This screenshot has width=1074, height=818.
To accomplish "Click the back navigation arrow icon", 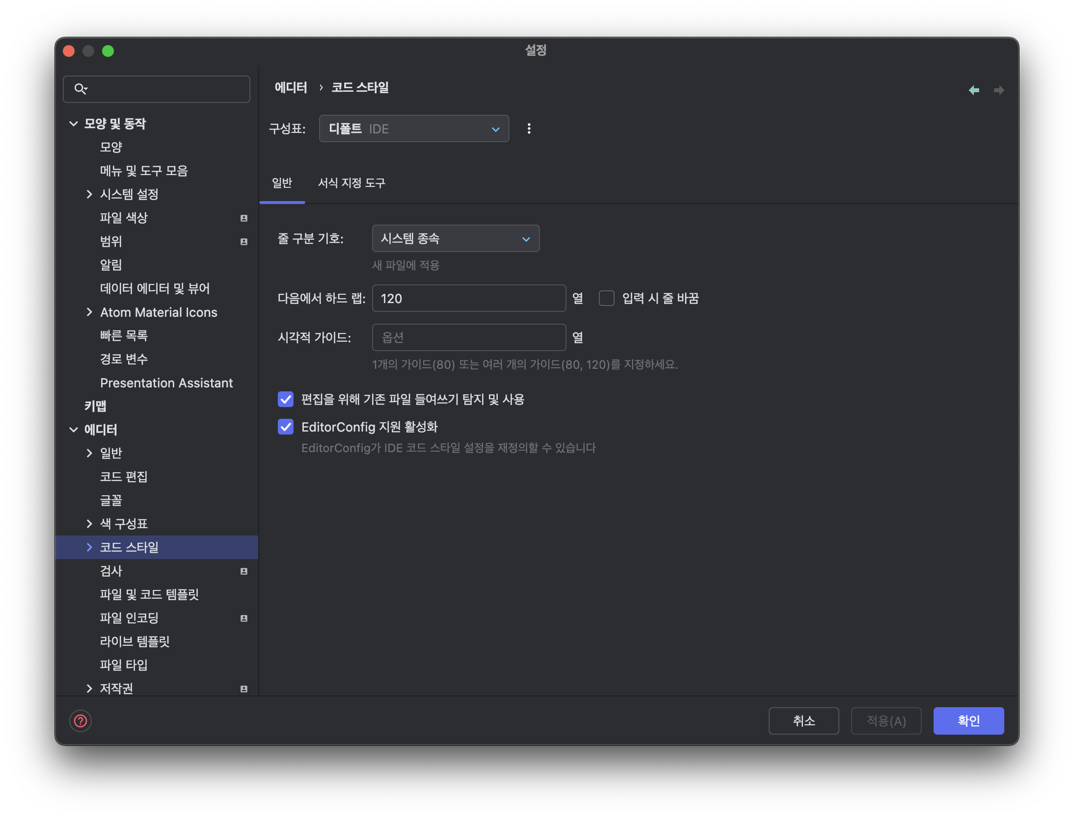I will (974, 90).
